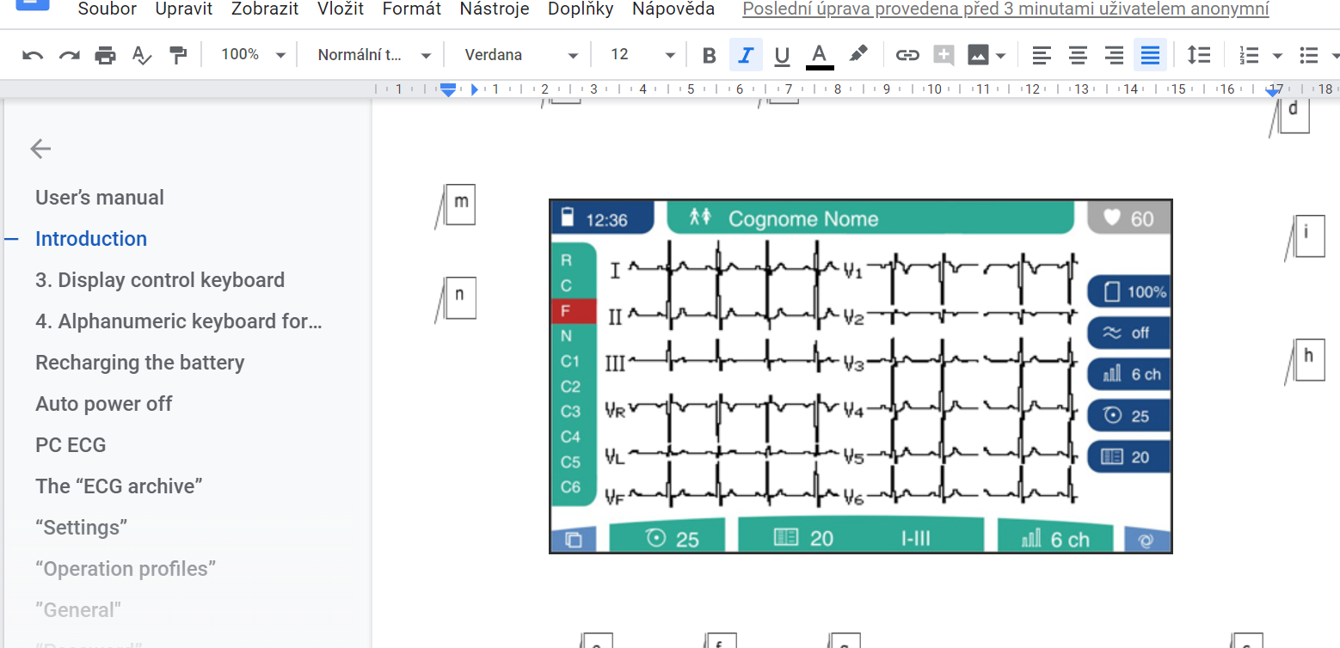Toggle underline formatting
Image resolution: width=1340 pixels, height=648 pixels.
click(x=782, y=56)
